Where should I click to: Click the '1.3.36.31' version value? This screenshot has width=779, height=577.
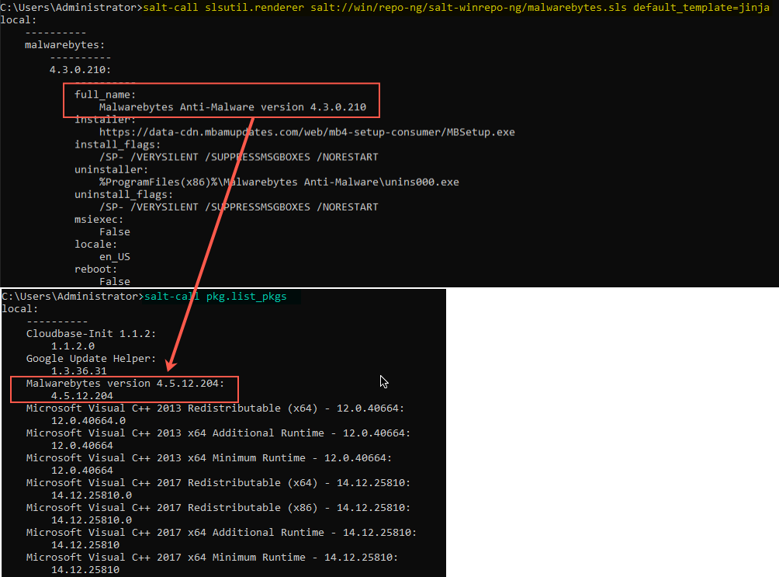coord(78,371)
